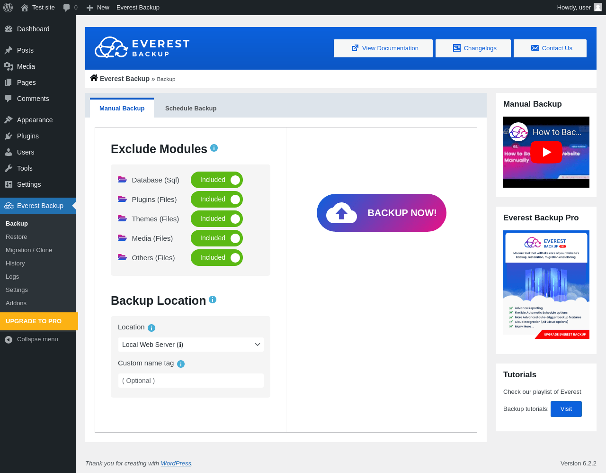Image resolution: width=606 pixels, height=473 pixels.
Task: Click Contact Us button
Action: [550, 48]
